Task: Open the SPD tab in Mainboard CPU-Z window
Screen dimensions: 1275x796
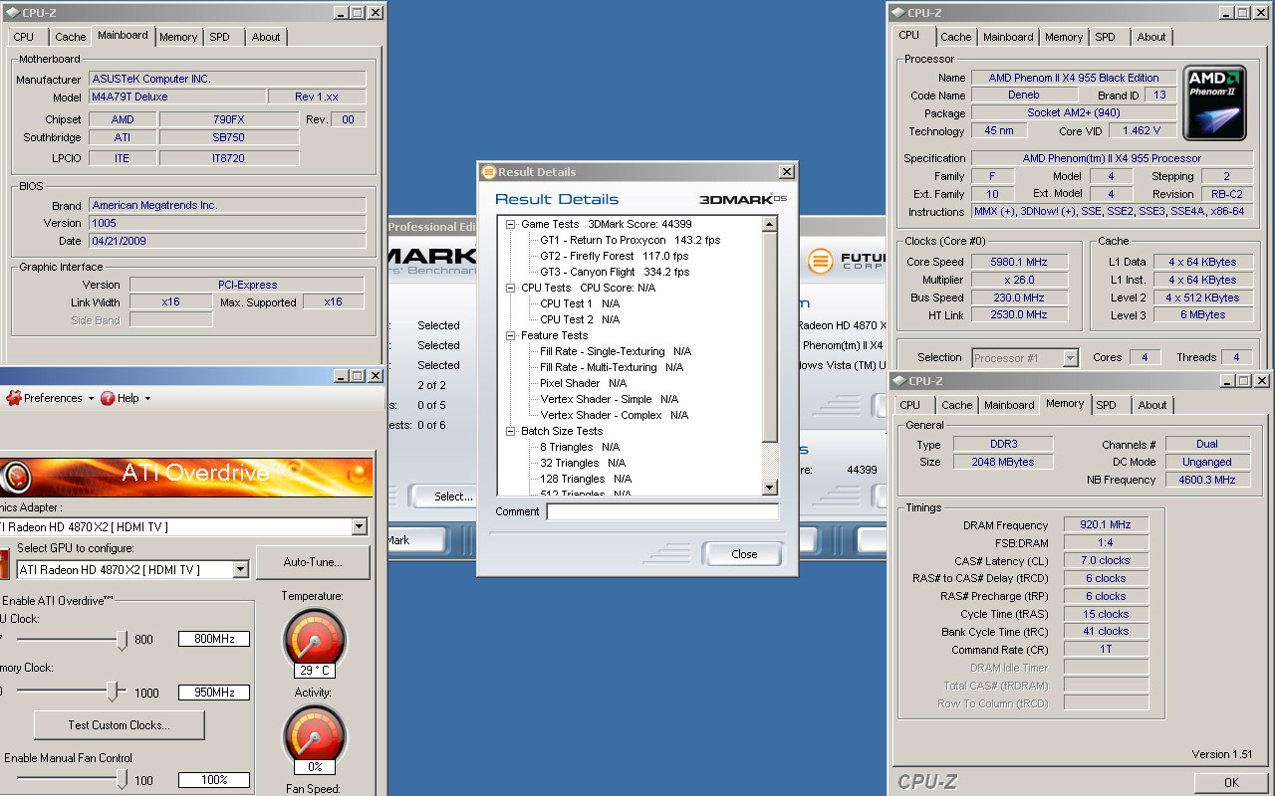Action: 219,37
